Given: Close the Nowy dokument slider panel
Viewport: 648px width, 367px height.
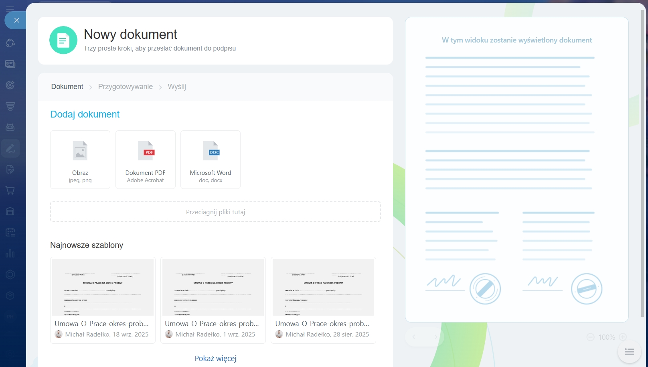Looking at the screenshot, I should point(16,20).
